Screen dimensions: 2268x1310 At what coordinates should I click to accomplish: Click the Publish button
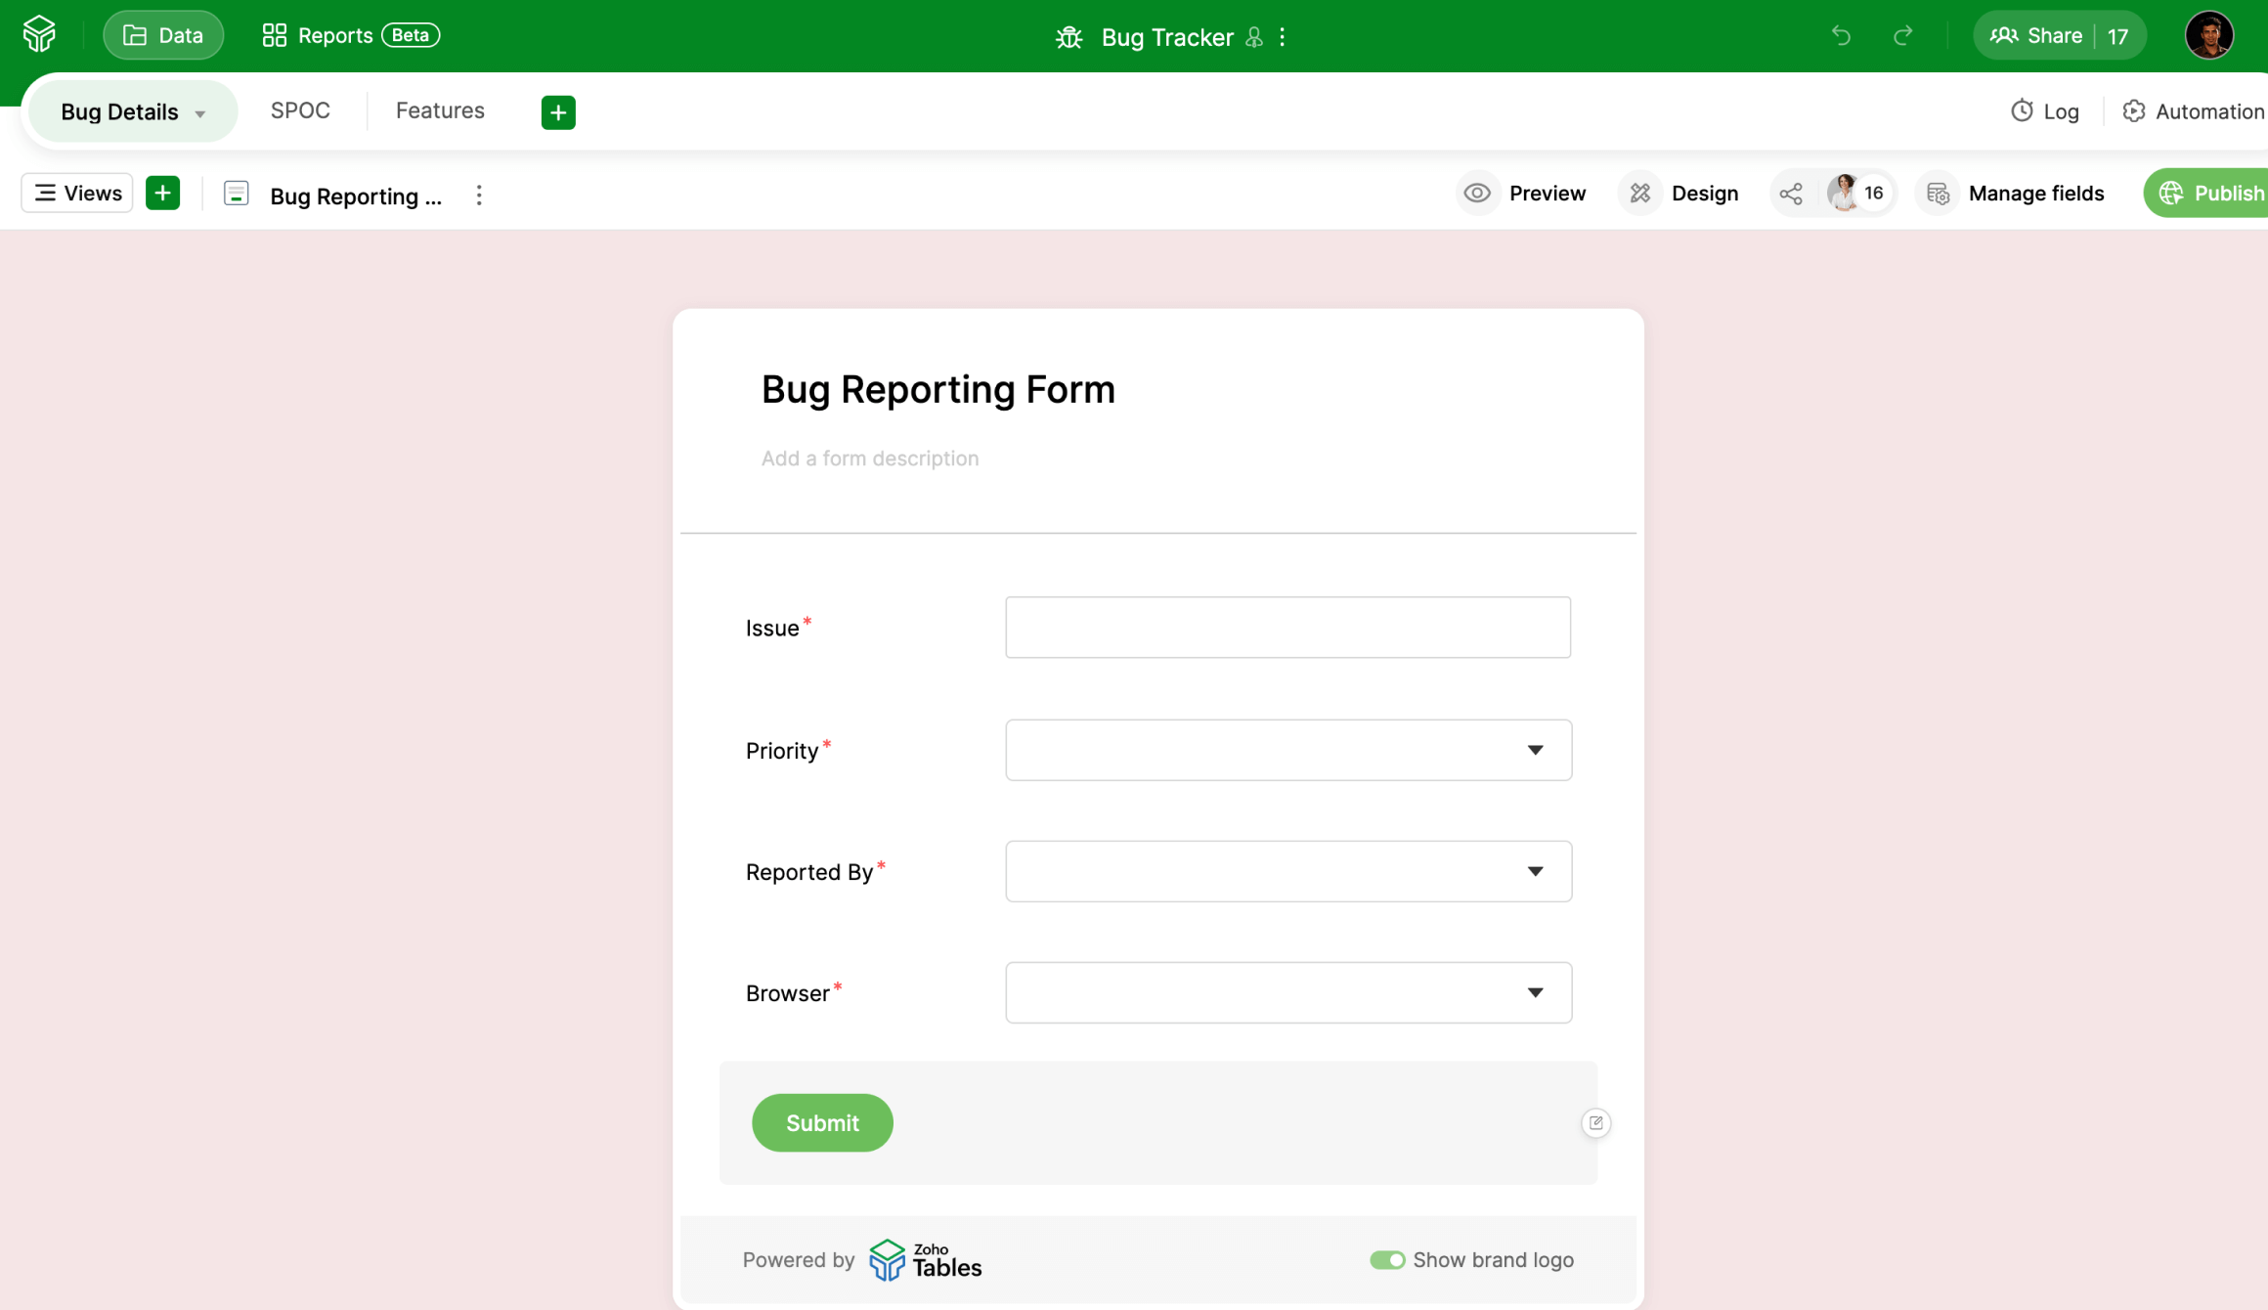coord(2211,194)
